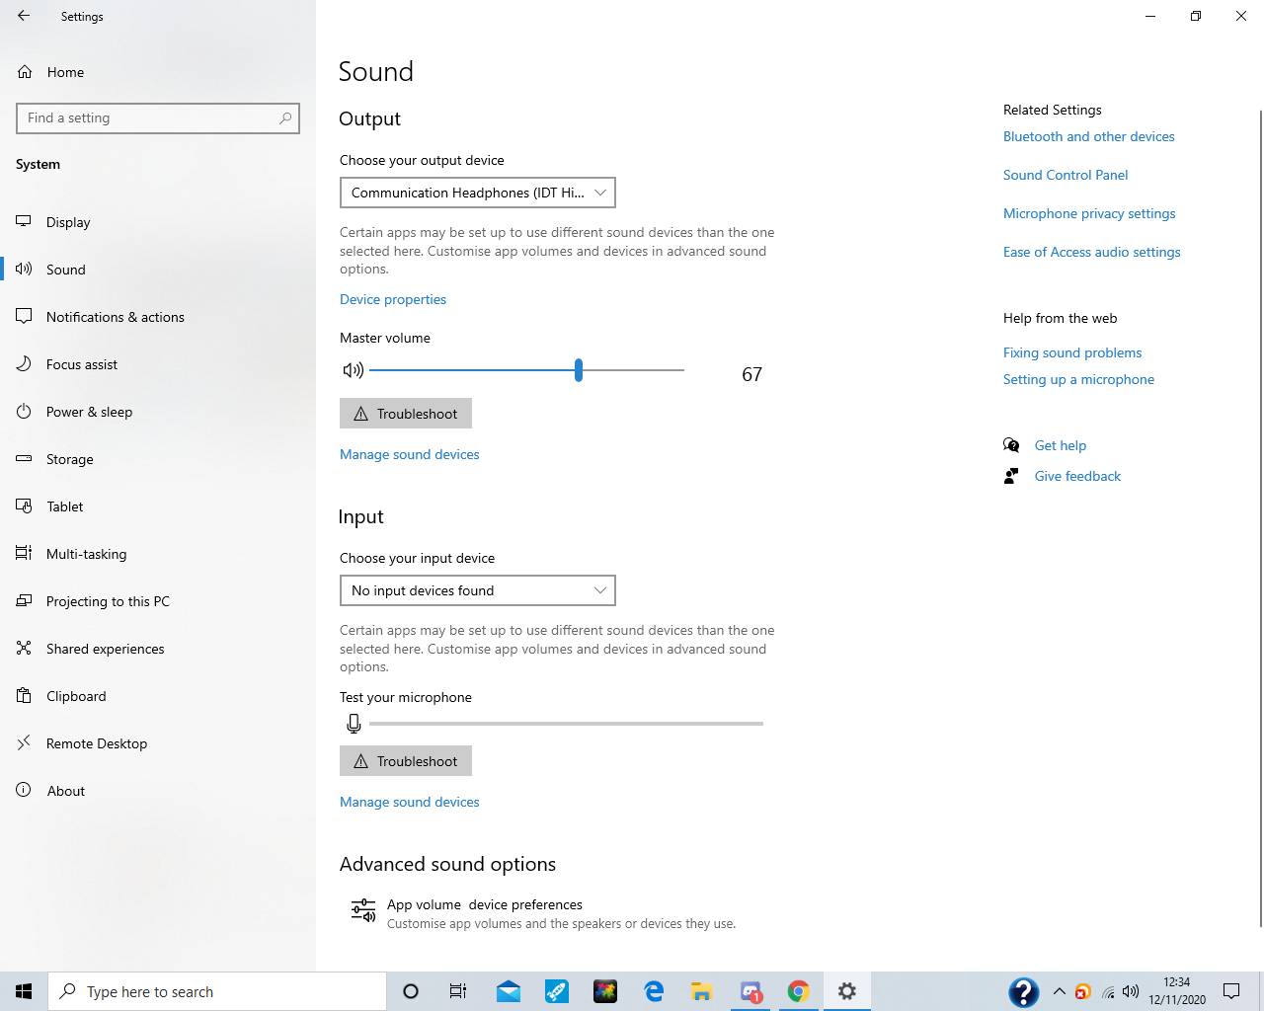This screenshot has width=1264, height=1011.
Task: Open the Mail app in the taskbar
Action: coord(509,991)
